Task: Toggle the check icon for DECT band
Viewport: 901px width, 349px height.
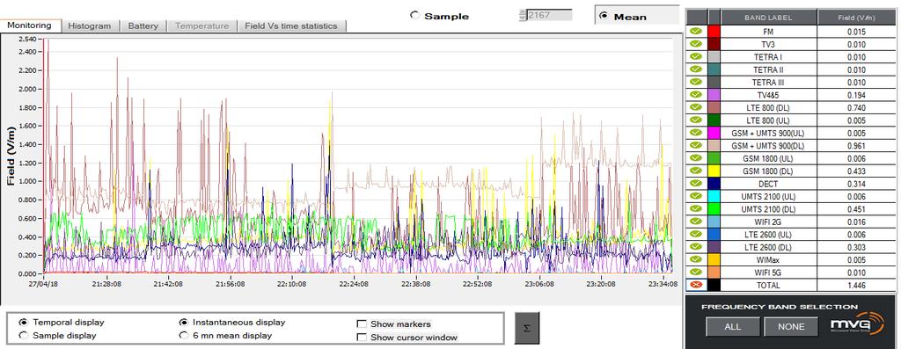Action: pyautogui.click(x=696, y=184)
